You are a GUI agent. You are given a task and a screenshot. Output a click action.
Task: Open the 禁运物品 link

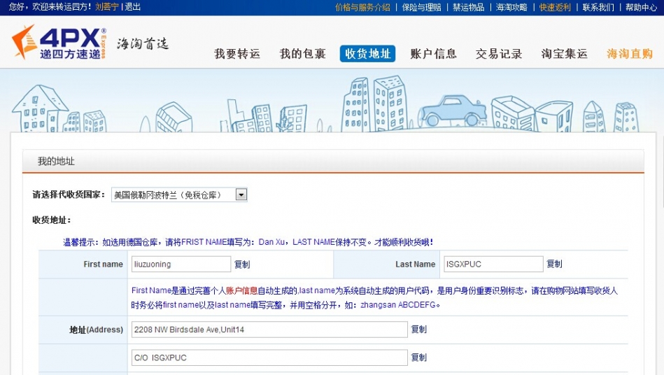(x=468, y=7)
